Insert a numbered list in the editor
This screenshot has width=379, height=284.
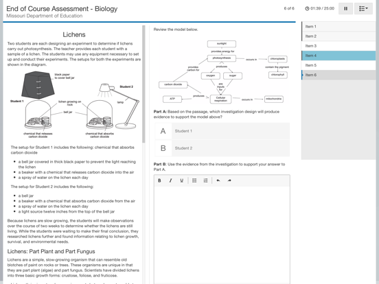[x=205, y=180]
